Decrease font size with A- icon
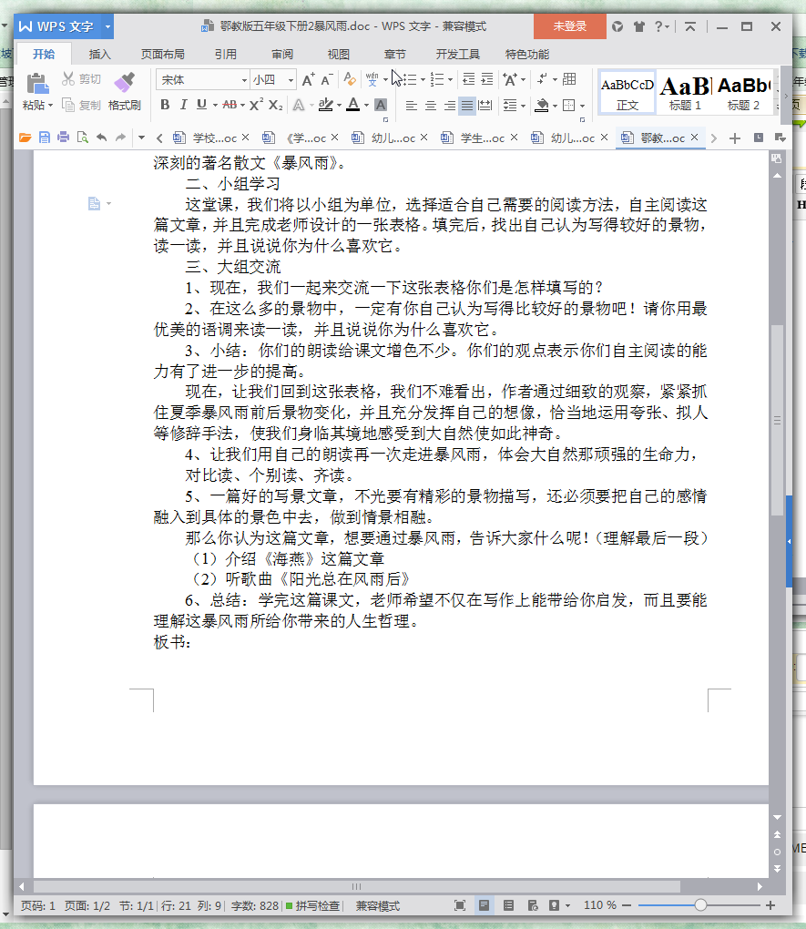The image size is (806, 929). pos(327,79)
